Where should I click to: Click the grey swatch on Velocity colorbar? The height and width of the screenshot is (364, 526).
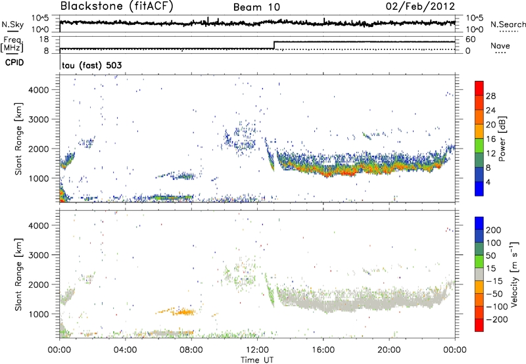(x=479, y=275)
